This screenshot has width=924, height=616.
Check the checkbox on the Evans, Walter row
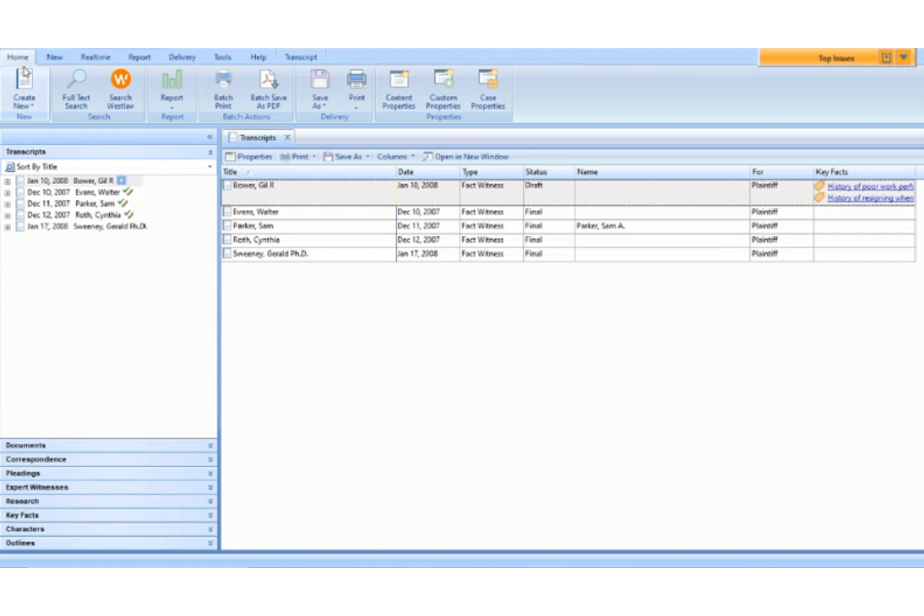click(x=228, y=212)
